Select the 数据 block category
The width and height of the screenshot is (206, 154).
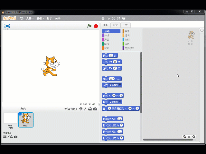point(111,48)
